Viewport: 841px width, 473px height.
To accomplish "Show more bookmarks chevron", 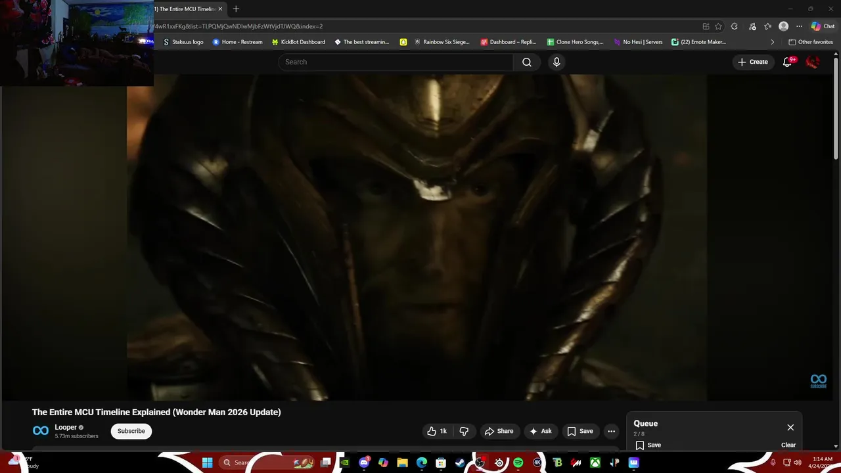I will tap(772, 42).
